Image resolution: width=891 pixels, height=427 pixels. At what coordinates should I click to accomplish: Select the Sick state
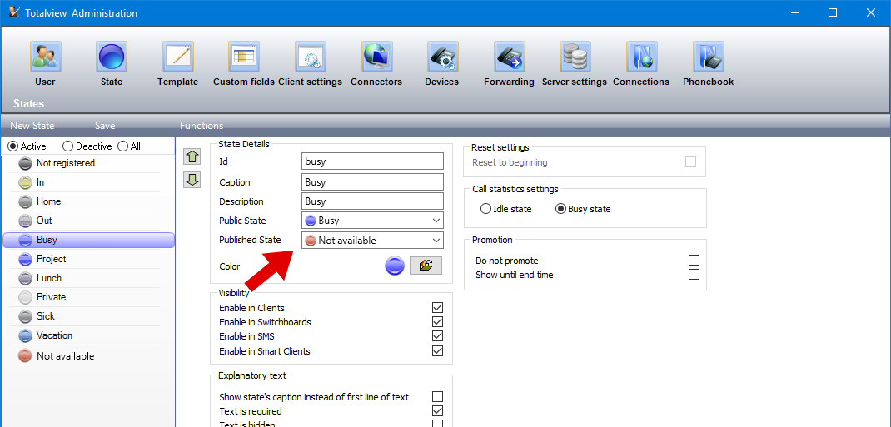[88, 316]
